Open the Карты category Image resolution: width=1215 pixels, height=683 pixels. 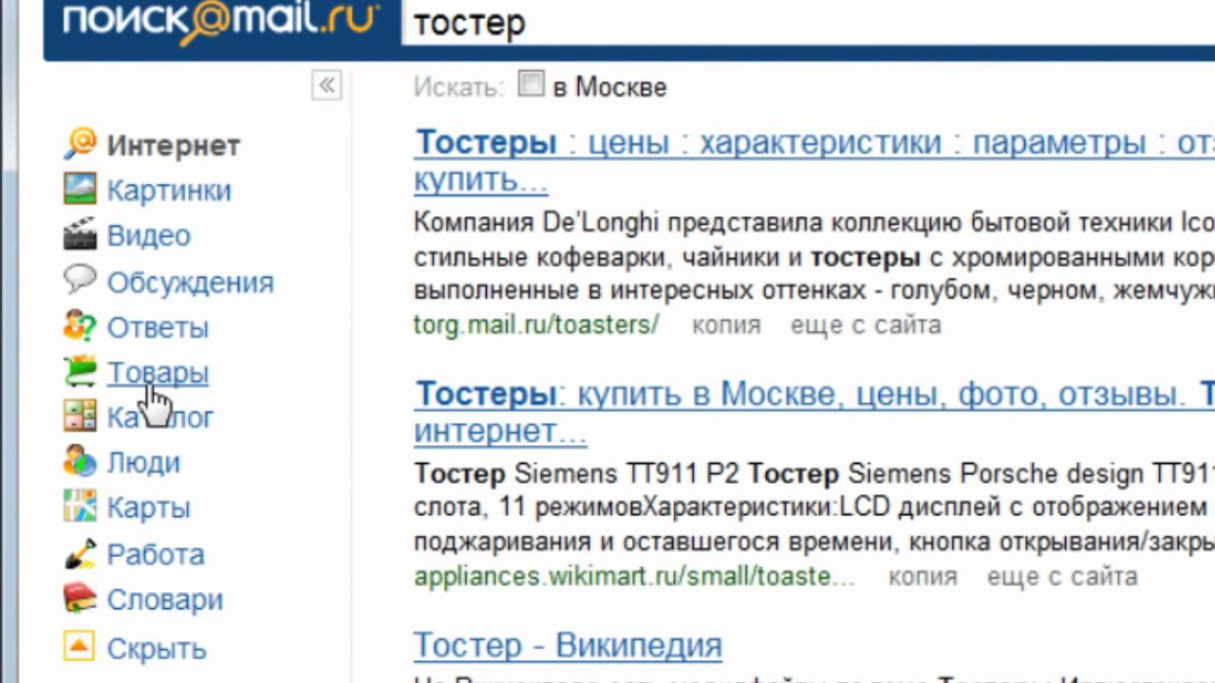[148, 508]
